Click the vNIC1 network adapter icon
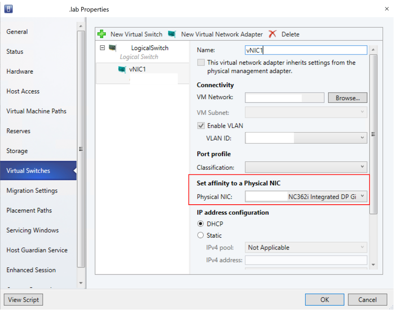The image size is (394, 311). [122, 69]
